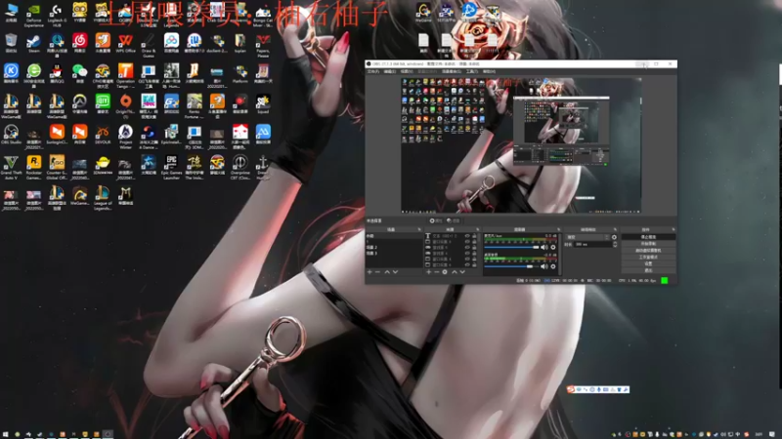Remove the selected source with minus icon
782x439 pixels.
click(x=436, y=272)
